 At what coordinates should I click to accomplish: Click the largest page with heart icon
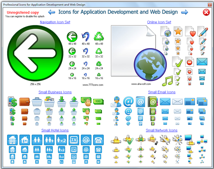point(190,31)
